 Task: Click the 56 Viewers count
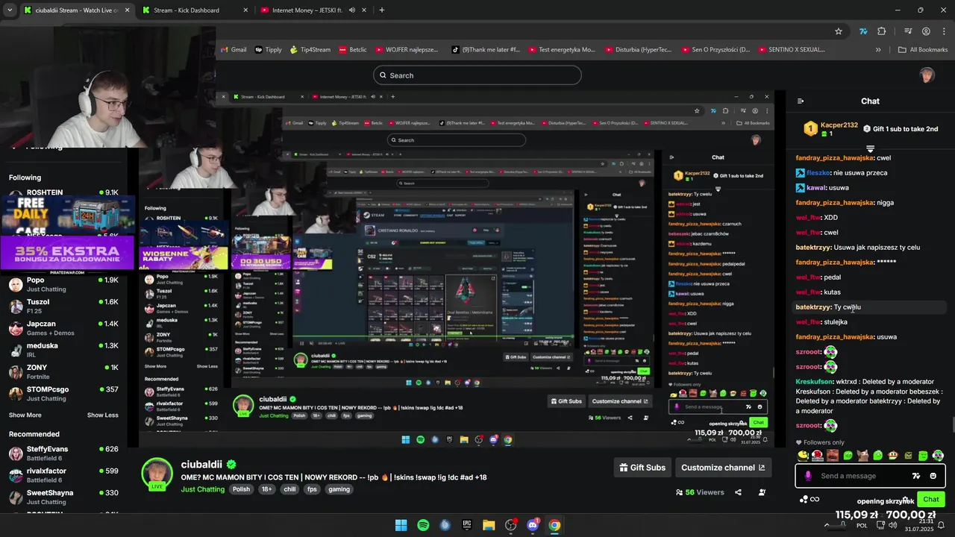point(700,492)
